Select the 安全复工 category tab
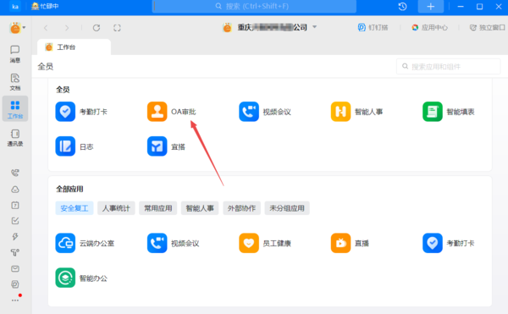 (x=75, y=208)
